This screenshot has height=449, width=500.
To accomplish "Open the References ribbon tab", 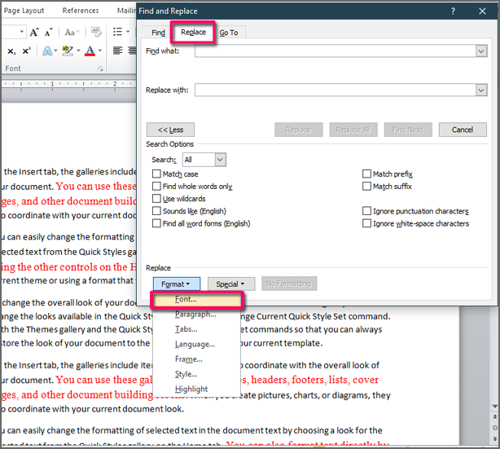I will pyautogui.click(x=81, y=11).
